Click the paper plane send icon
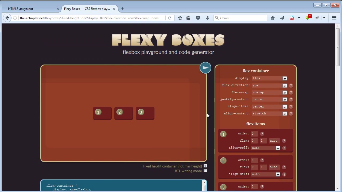342x192 pixels. [282, 18]
